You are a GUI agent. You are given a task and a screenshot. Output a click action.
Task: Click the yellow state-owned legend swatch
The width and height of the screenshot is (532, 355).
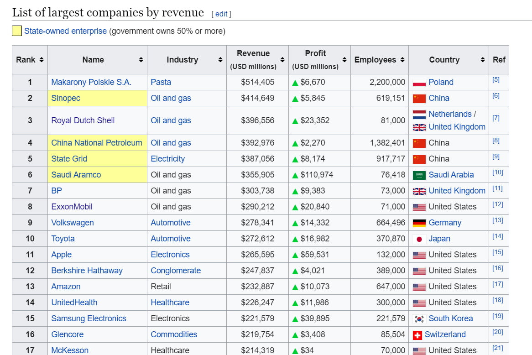click(x=17, y=31)
